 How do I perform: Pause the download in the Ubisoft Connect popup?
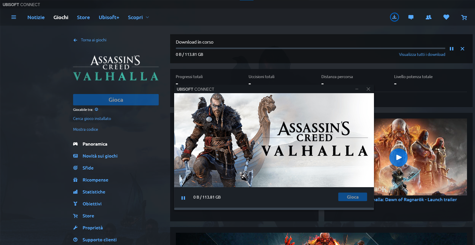click(183, 198)
